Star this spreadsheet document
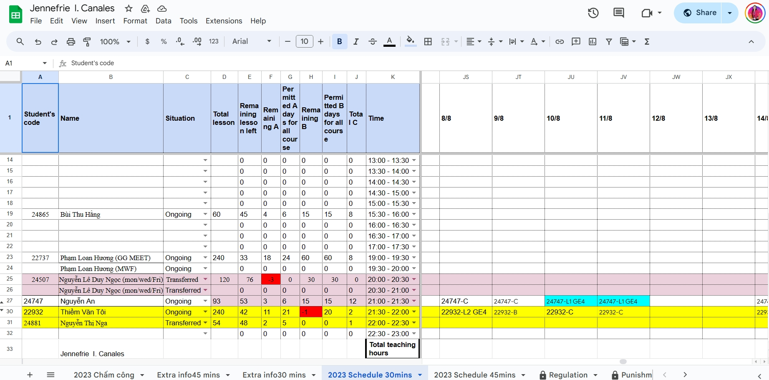Viewport: 769px width, 380px height. click(x=129, y=8)
